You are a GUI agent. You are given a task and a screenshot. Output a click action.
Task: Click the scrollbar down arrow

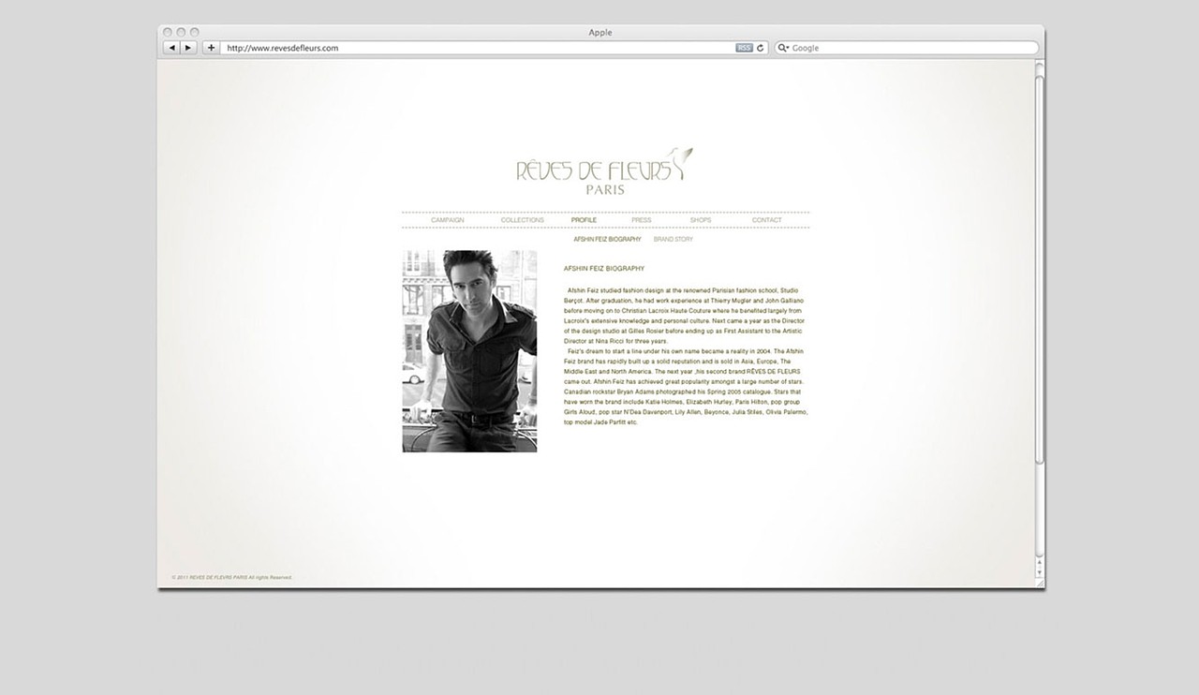coord(1039,572)
